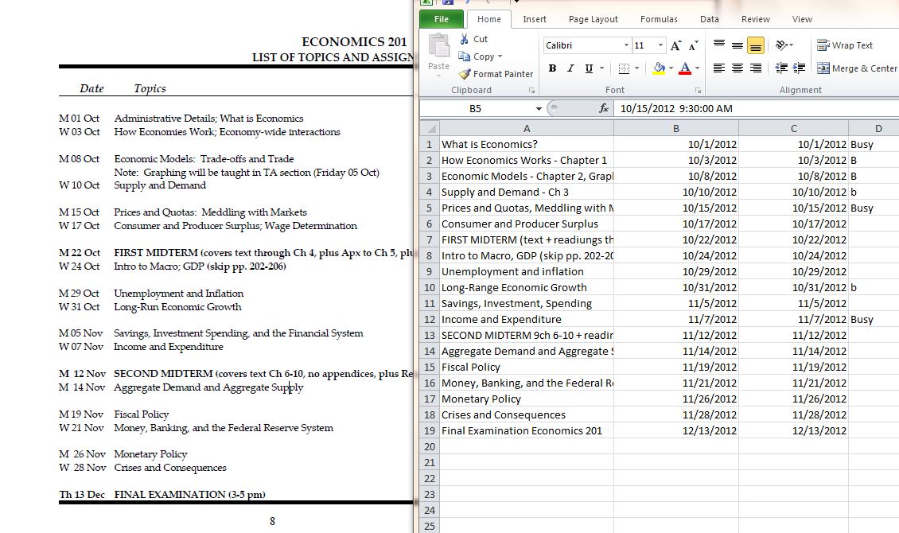Align text left in cell
This screenshot has height=533, width=899.
[x=719, y=68]
